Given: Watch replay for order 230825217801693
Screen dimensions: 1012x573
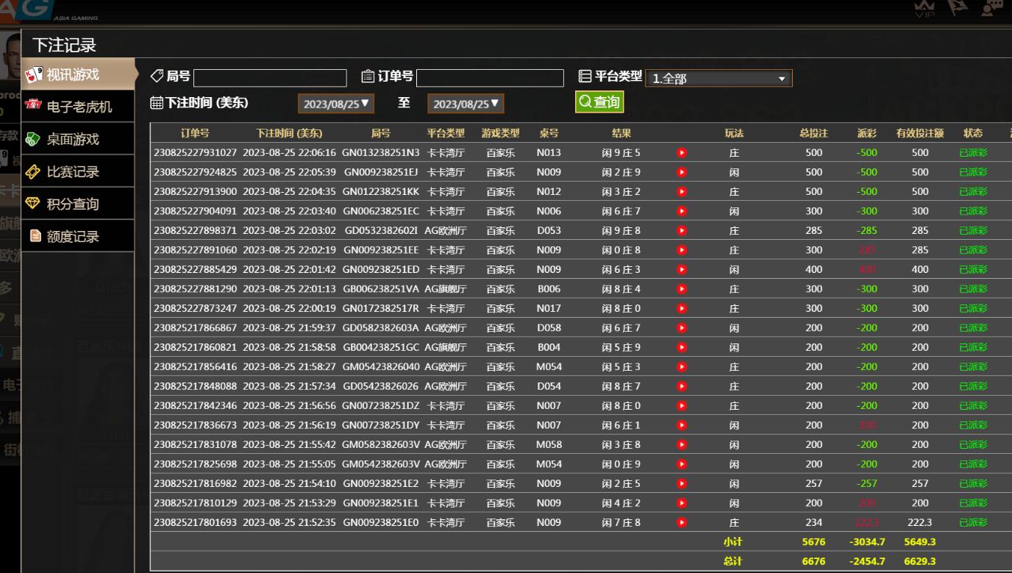Looking at the screenshot, I should [682, 522].
